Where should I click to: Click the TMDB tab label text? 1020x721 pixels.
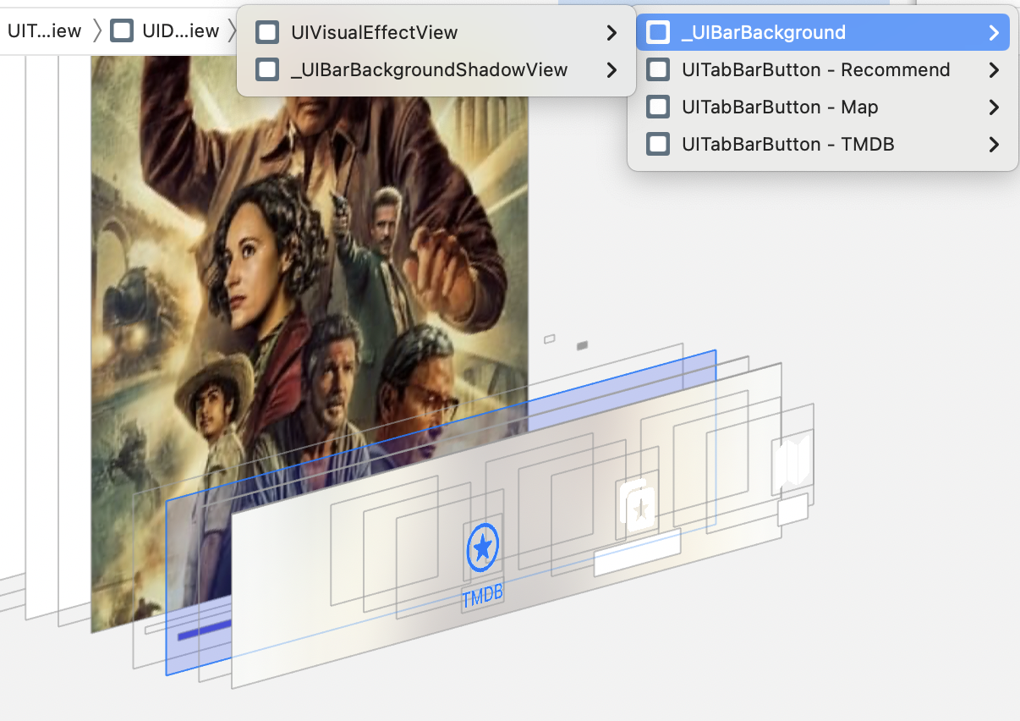pyautogui.click(x=483, y=595)
